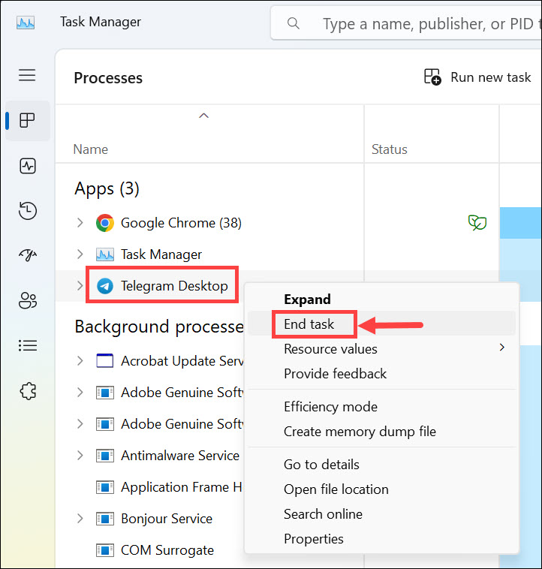The image size is (542, 569).
Task: Open the Users sidebar icon
Action: pos(28,301)
